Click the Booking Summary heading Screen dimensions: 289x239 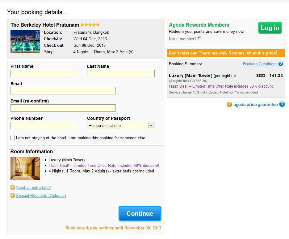click(185, 64)
